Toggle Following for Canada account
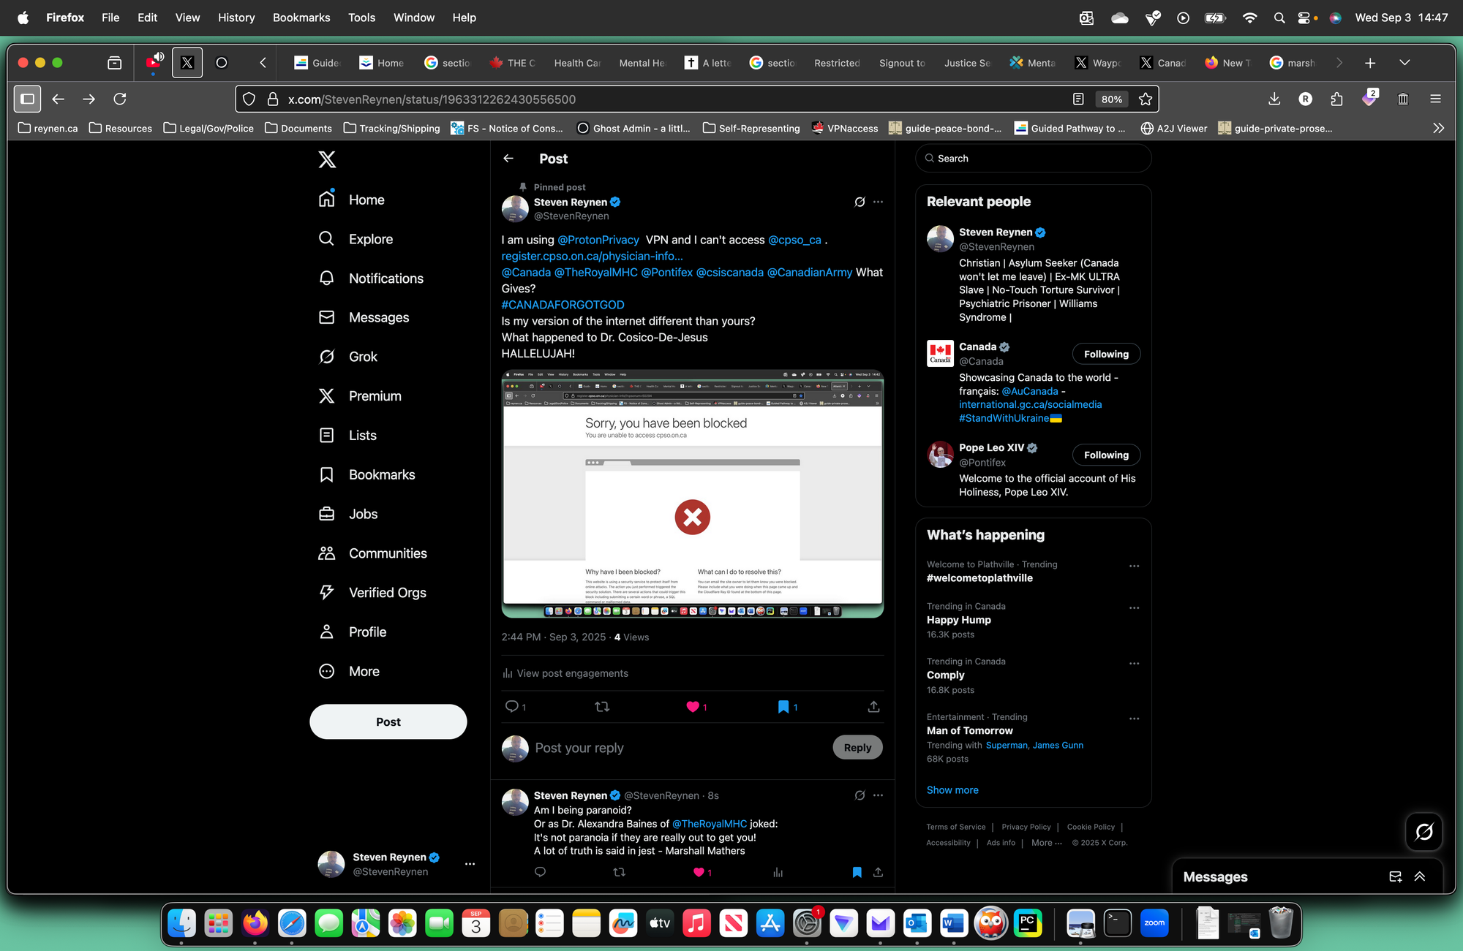Screen dimensions: 1463x951 [x=1106, y=354]
